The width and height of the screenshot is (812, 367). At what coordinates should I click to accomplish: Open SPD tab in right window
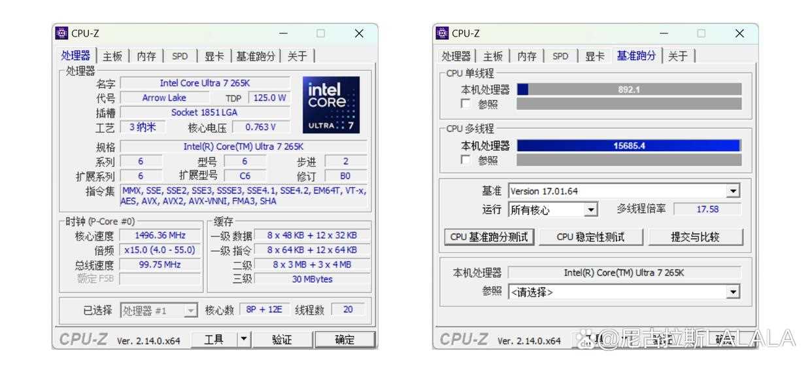[x=560, y=56]
